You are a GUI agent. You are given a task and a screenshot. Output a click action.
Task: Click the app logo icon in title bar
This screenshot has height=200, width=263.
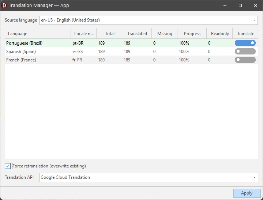pyautogui.click(x=4, y=5)
